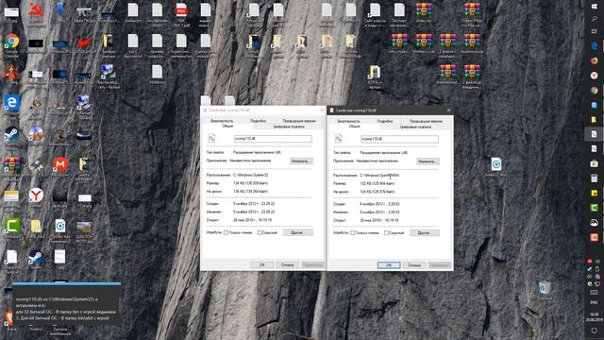Open Yandex Browser desktop shortcut
This screenshot has height=340, width=604.
[36, 195]
